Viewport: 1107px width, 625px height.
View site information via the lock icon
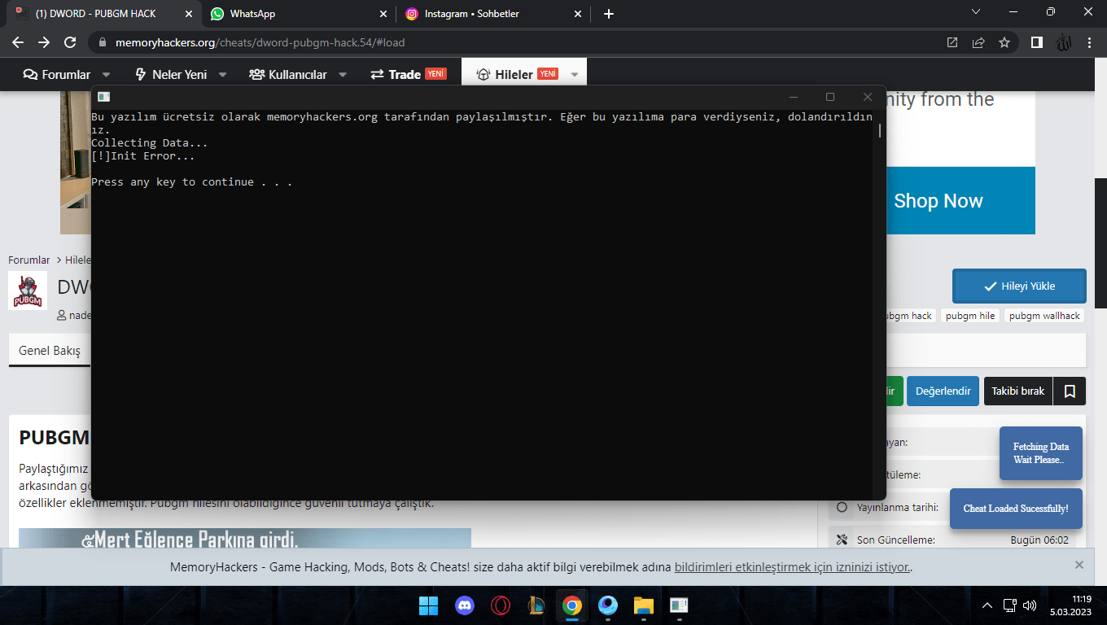click(x=103, y=42)
